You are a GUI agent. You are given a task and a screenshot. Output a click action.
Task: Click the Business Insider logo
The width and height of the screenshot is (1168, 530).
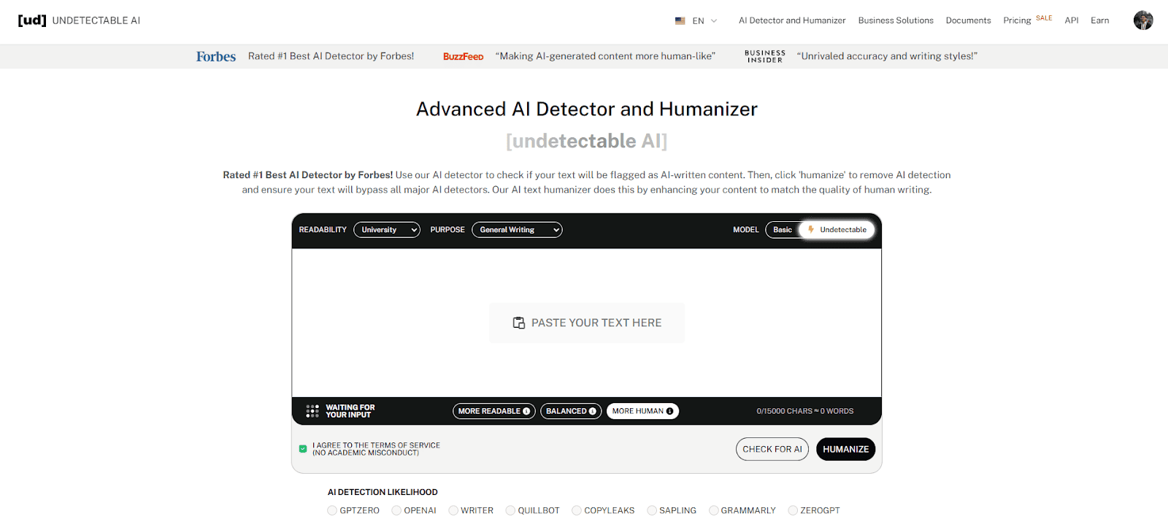(764, 56)
